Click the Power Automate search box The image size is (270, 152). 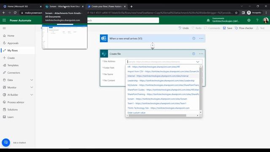[x=123, y=20]
